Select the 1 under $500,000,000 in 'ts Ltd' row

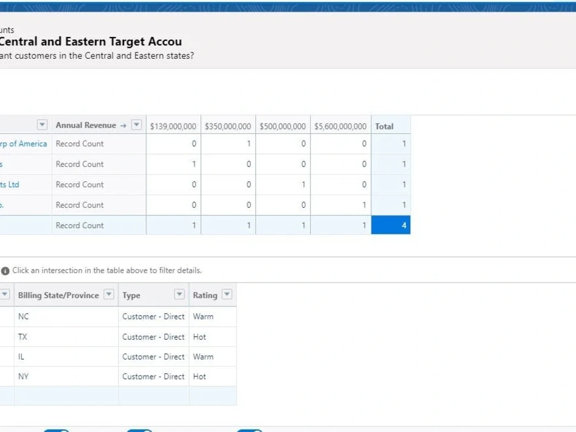(x=283, y=184)
